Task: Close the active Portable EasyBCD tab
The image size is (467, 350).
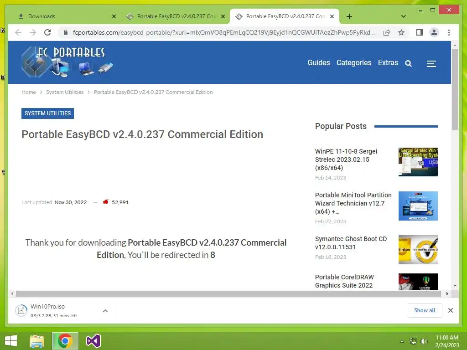Action: point(332,16)
